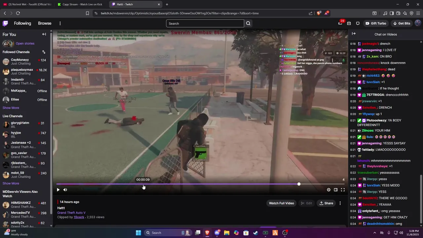
Task: Open Windows Start menu
Action: coord(138,233)
